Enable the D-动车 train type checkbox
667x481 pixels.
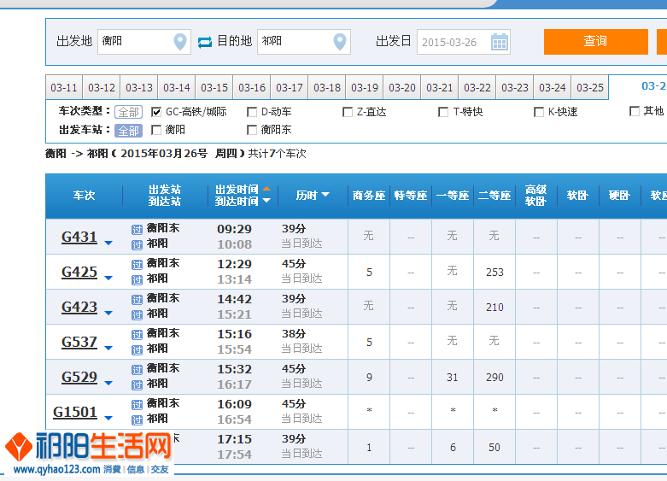pyautogui.click(x=252, y=112)
